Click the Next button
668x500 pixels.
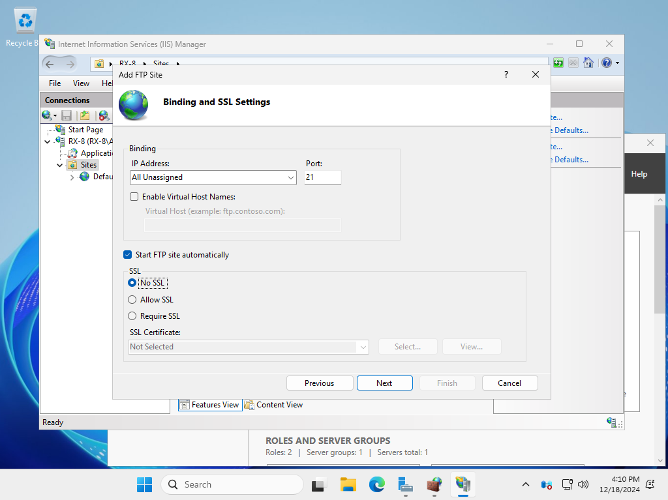coord(384,383)
